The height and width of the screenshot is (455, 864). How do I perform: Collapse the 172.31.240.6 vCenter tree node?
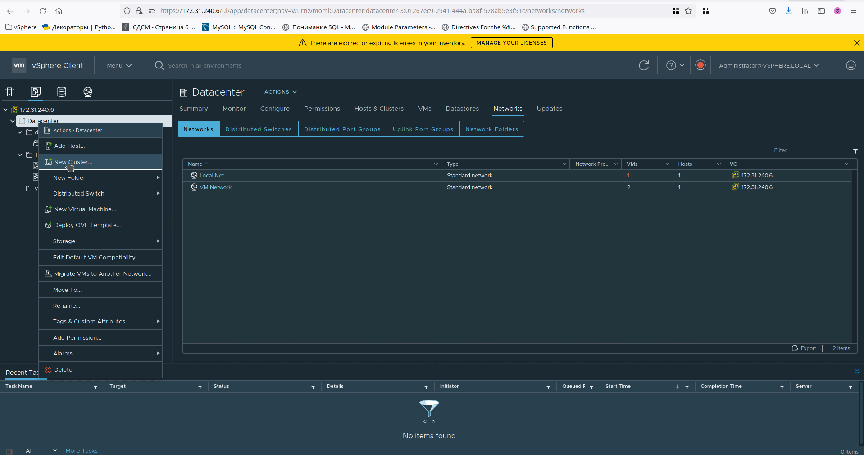5,109
